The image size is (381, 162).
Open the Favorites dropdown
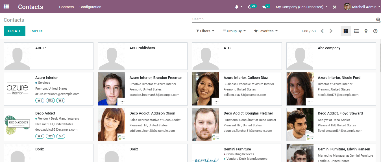tap(266, 31)
